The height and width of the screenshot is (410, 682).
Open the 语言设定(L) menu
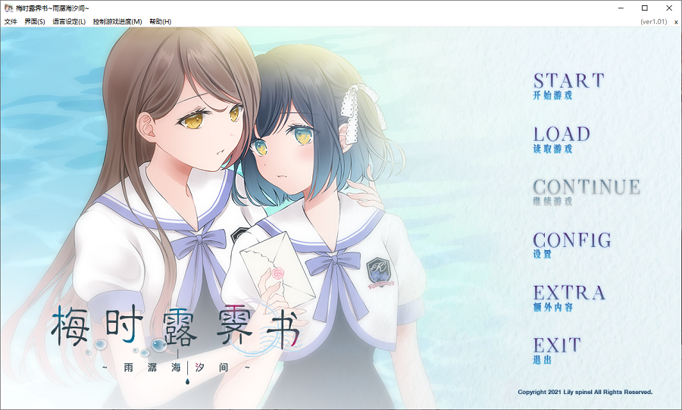click(69, 21)
